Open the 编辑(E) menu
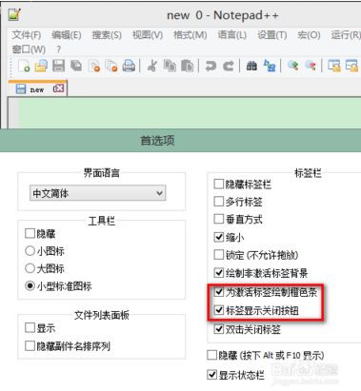Image resolution: width=361 pixels, height=391 pixels. tap(67, 35)
